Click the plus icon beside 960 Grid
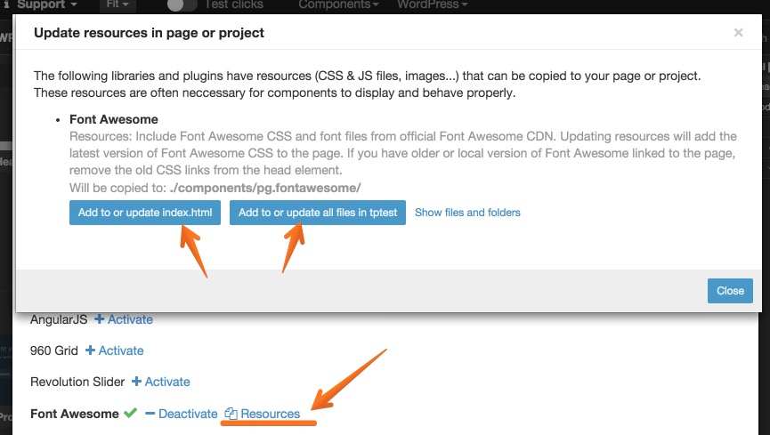770x435 pixels. [x=91, y=350]
